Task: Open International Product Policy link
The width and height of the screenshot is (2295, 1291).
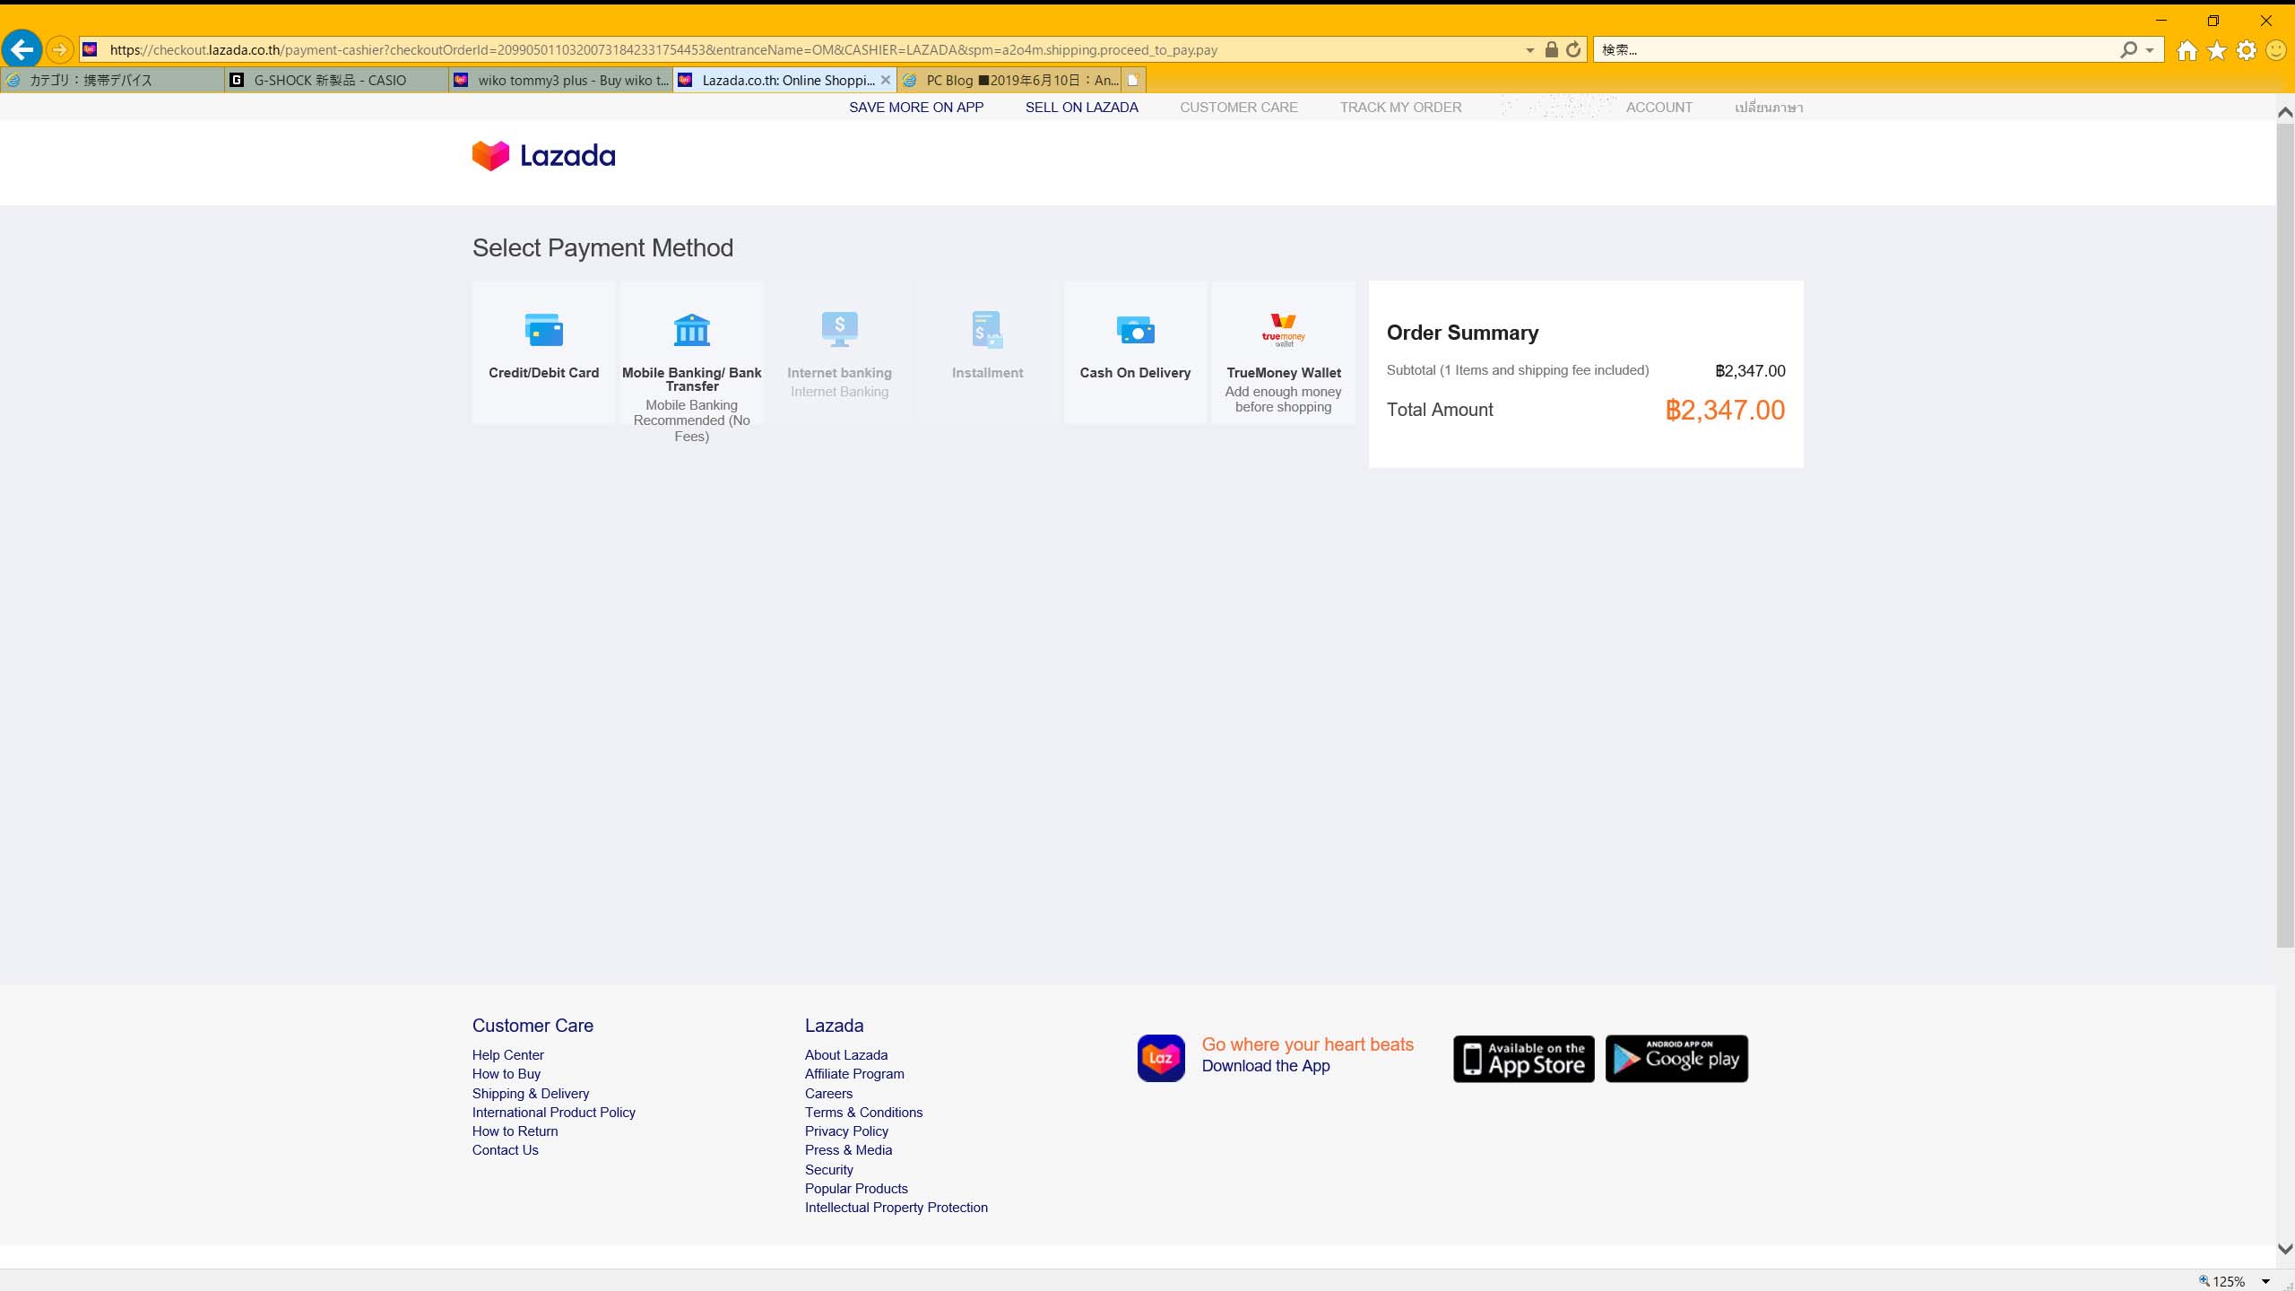Action: pos(554,1113)
